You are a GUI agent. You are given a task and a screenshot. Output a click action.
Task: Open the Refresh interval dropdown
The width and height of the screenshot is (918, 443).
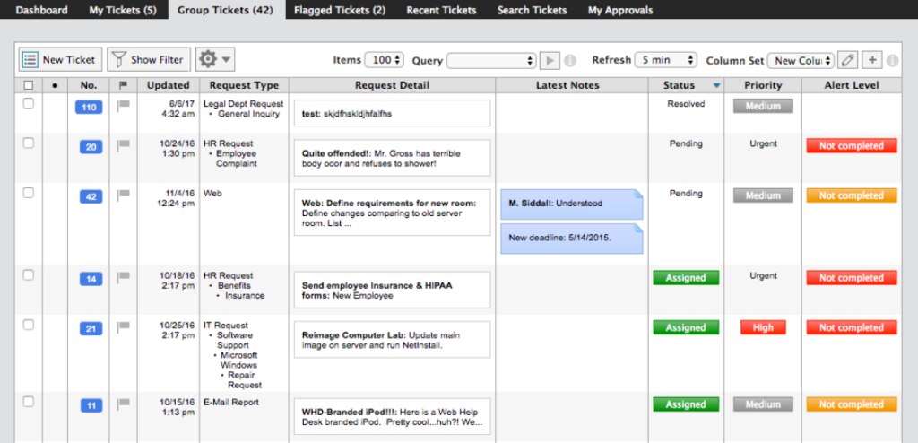(666, 60)
